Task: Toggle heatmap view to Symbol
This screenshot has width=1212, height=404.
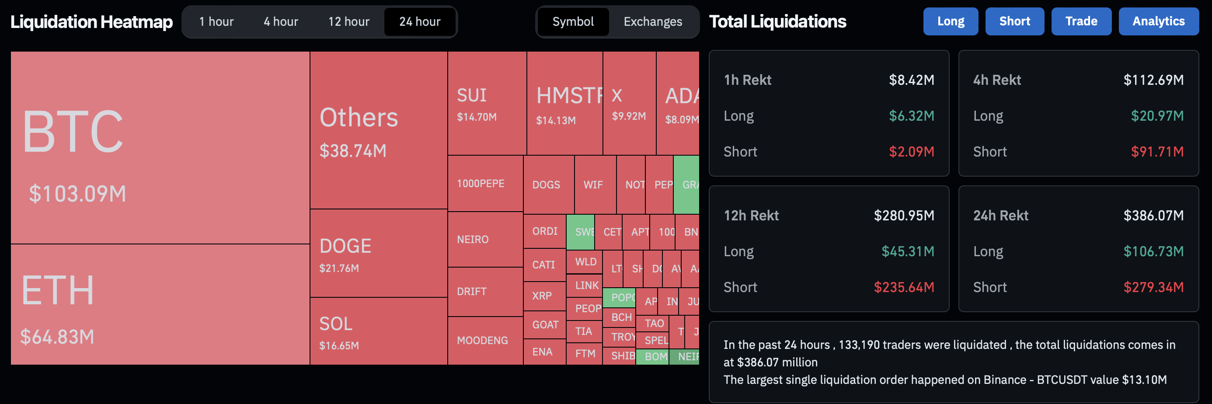Action: pyautogui.click(x=573, y=21)
